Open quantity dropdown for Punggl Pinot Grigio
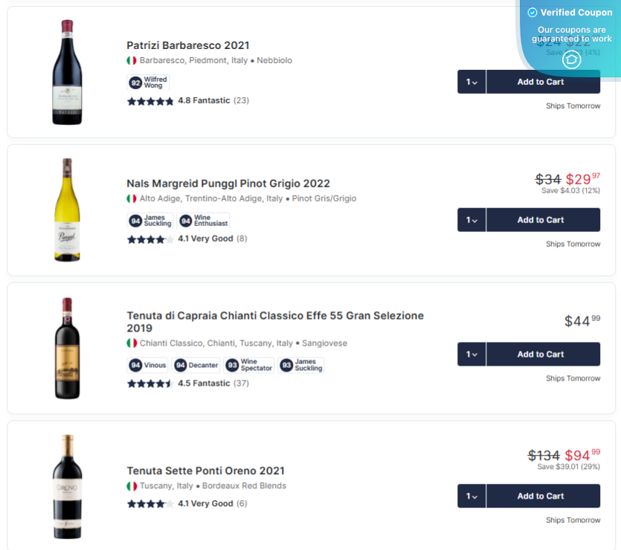 [471, 220]
